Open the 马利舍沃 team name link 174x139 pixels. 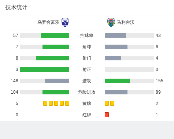point(126,22)
